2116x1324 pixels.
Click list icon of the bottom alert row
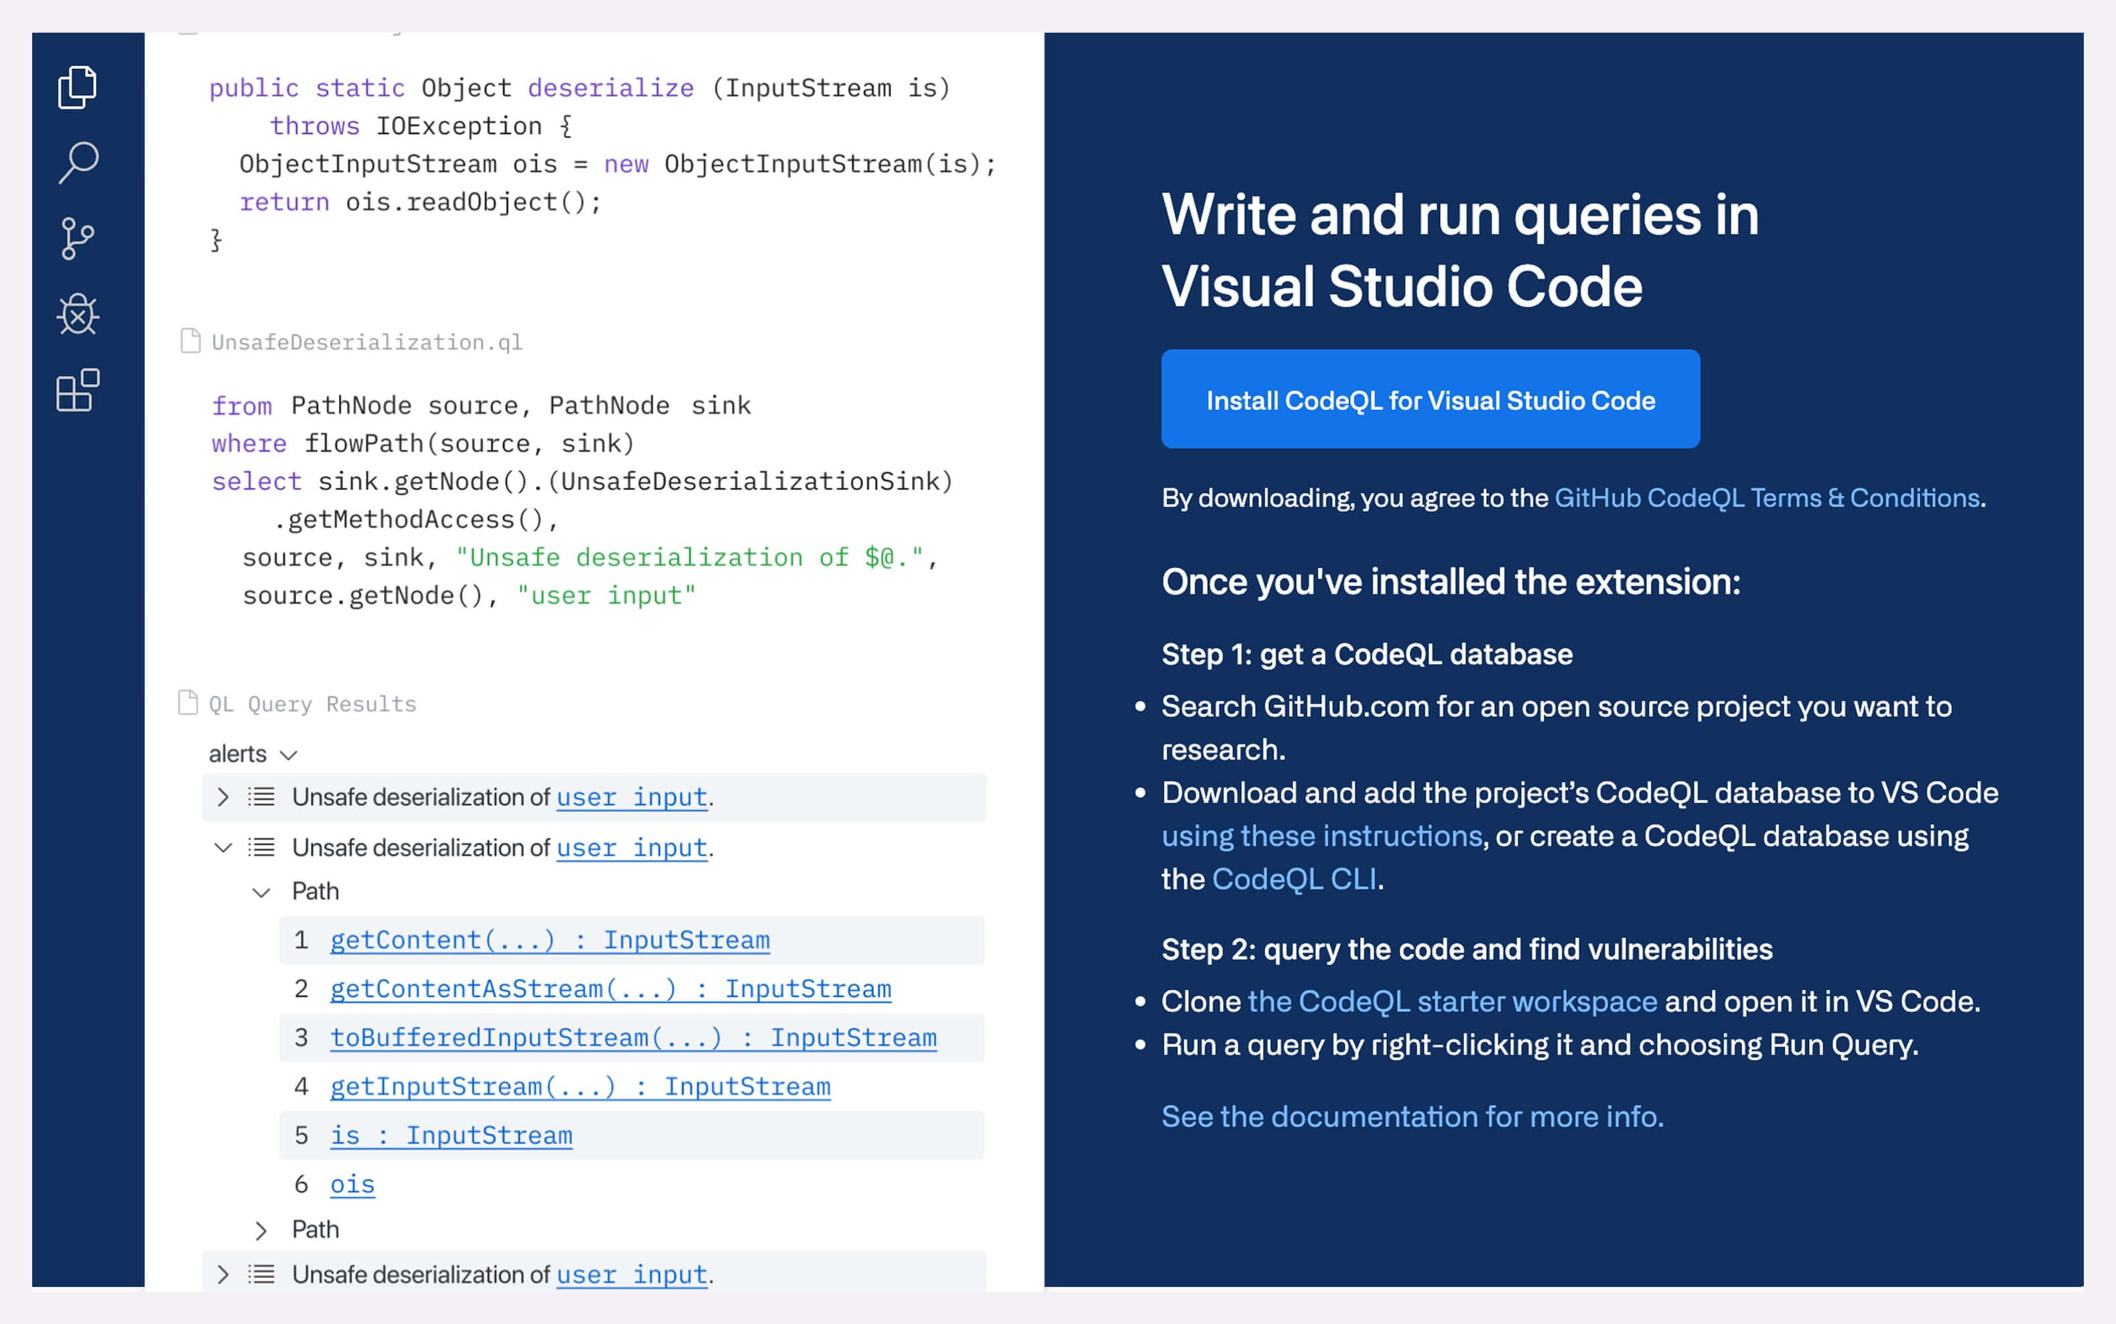261,1273
